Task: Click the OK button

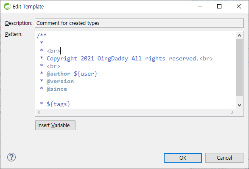Action: [183, 158]
